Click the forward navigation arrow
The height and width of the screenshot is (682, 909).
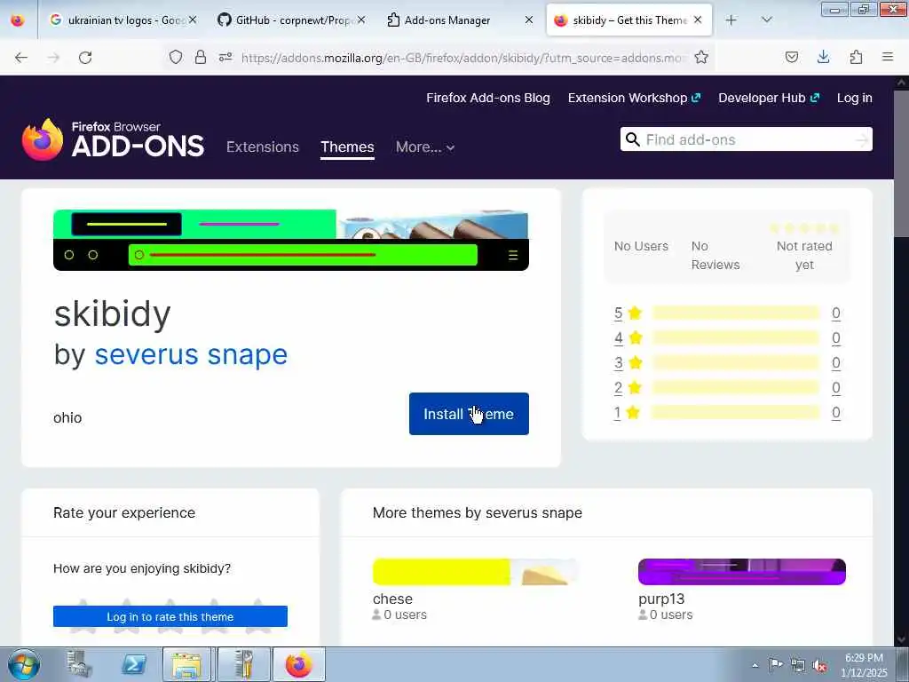coord(53,58)
